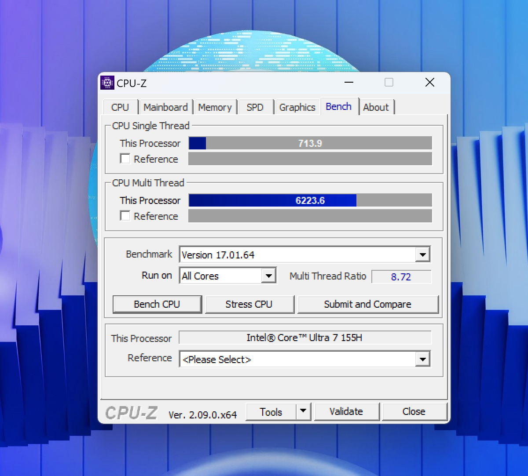The width and height of the screenshot is (528, 476).
Task: Expand the Tools dropdown arrow
Action: 303,412
